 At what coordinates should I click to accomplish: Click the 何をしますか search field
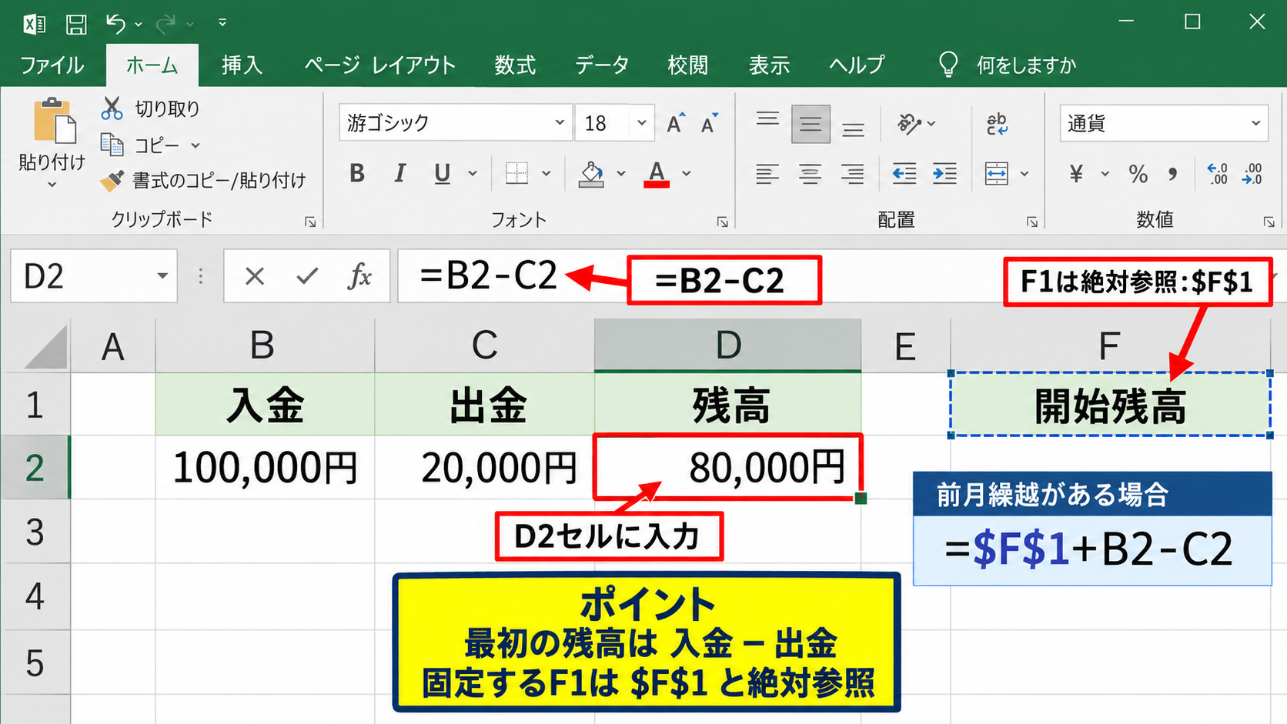(x=1025, y=65)
